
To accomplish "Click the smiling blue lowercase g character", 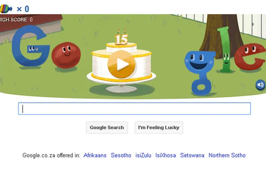I will click(x=200, y=72).
